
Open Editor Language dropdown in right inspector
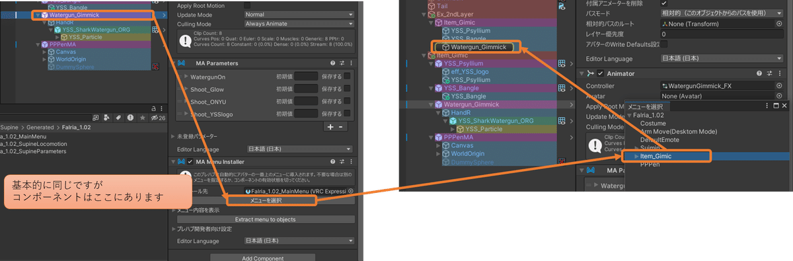tap(722, 58)
